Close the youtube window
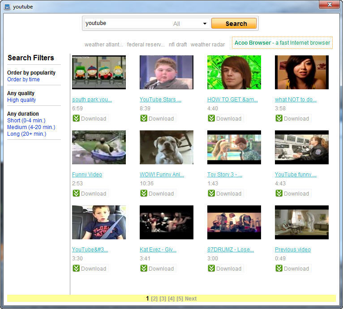The height and width of the screenshot is (309, 343). (330, 4)
